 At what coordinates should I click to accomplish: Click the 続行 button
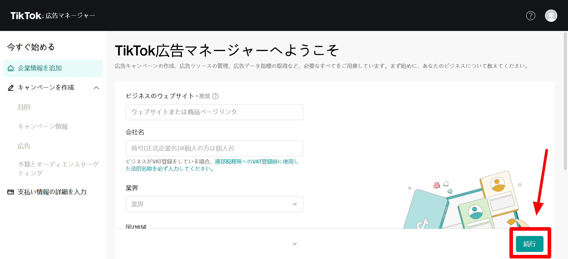(x=530, y=244)
